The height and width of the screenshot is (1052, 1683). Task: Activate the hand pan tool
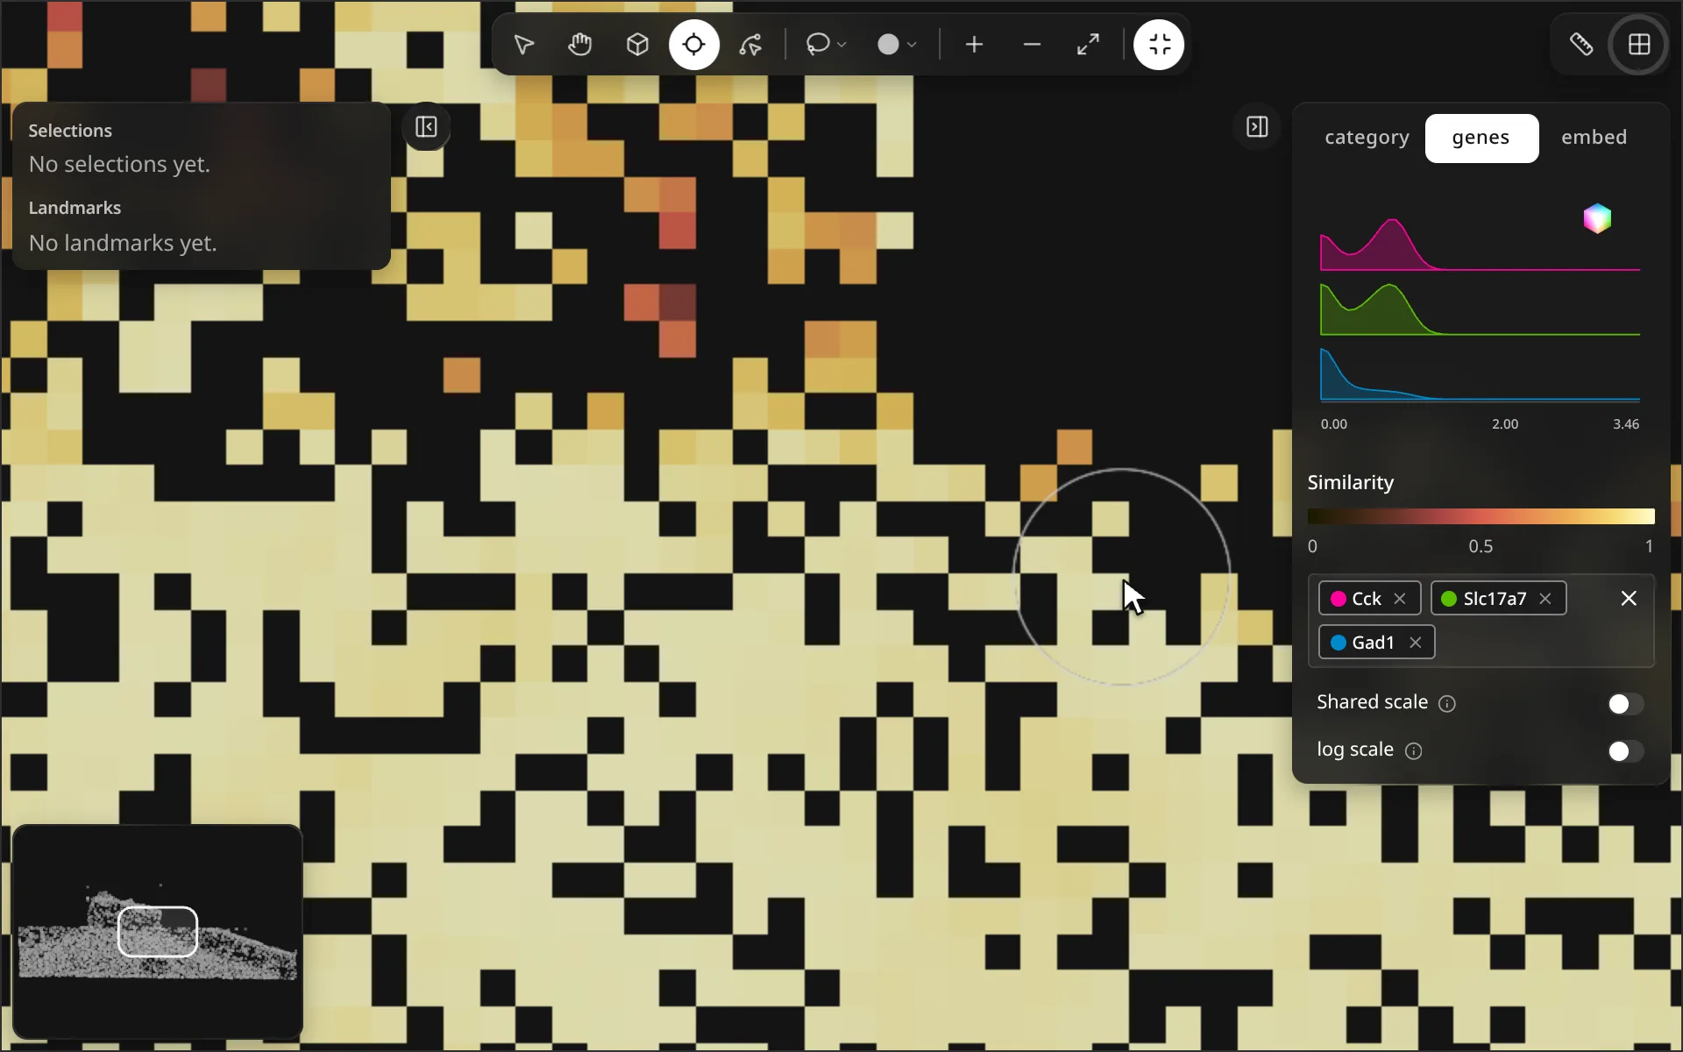click(580, 45)
